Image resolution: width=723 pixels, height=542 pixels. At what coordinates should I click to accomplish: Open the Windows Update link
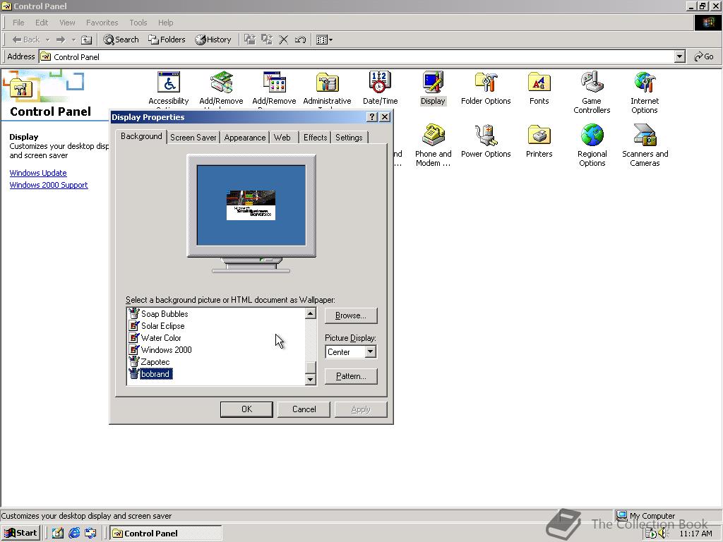[38, 173]
